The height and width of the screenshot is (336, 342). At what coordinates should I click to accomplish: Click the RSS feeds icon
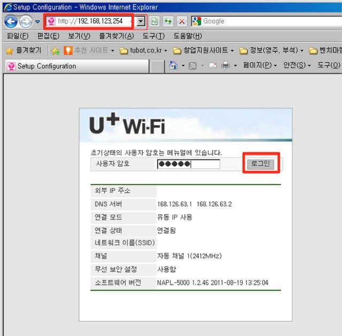point(192,65)
